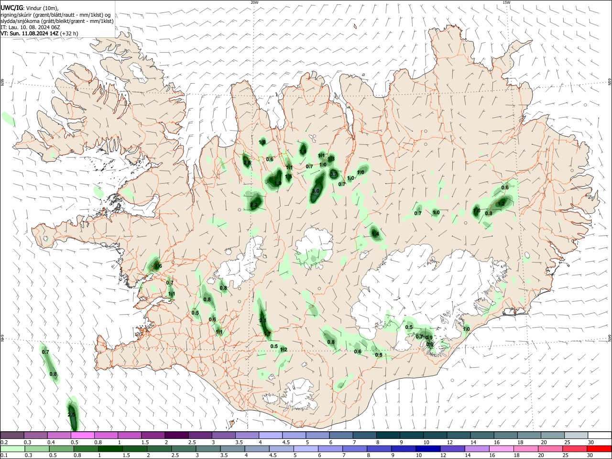Click the 20W longitude label

(254, 2)
